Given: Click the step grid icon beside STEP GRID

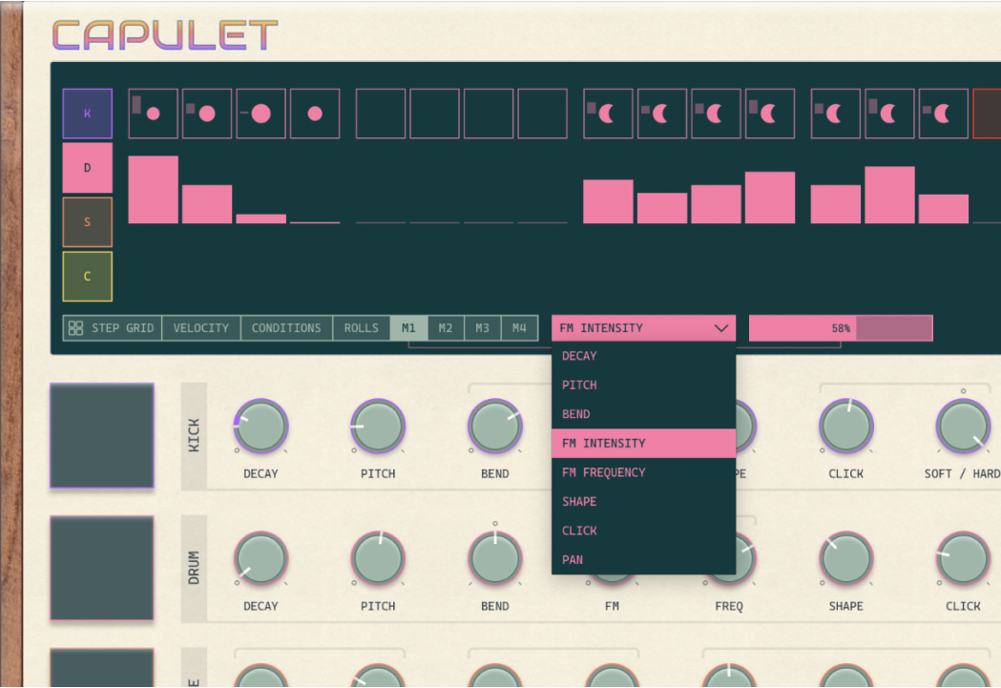Looking at the screenshot, I should point(76,327).
